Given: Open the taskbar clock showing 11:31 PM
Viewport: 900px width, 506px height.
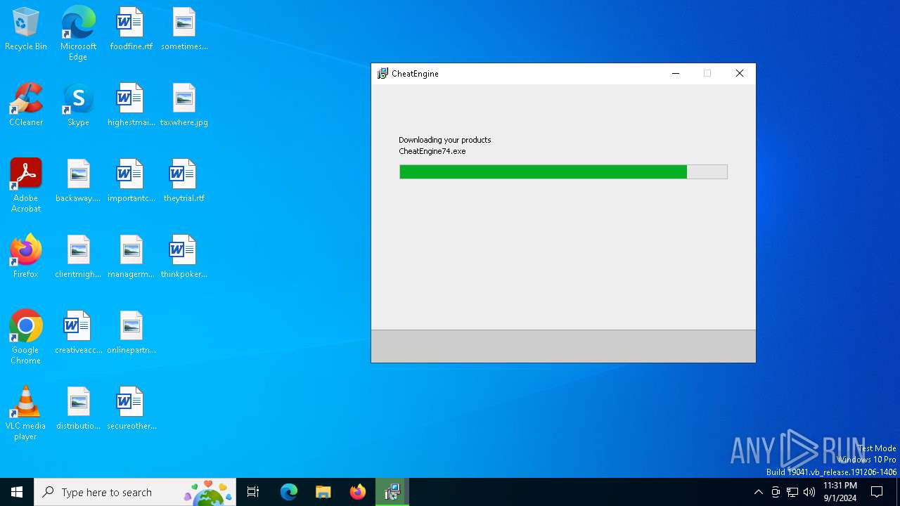Looking at the screenshot, I should pos(840,492).
